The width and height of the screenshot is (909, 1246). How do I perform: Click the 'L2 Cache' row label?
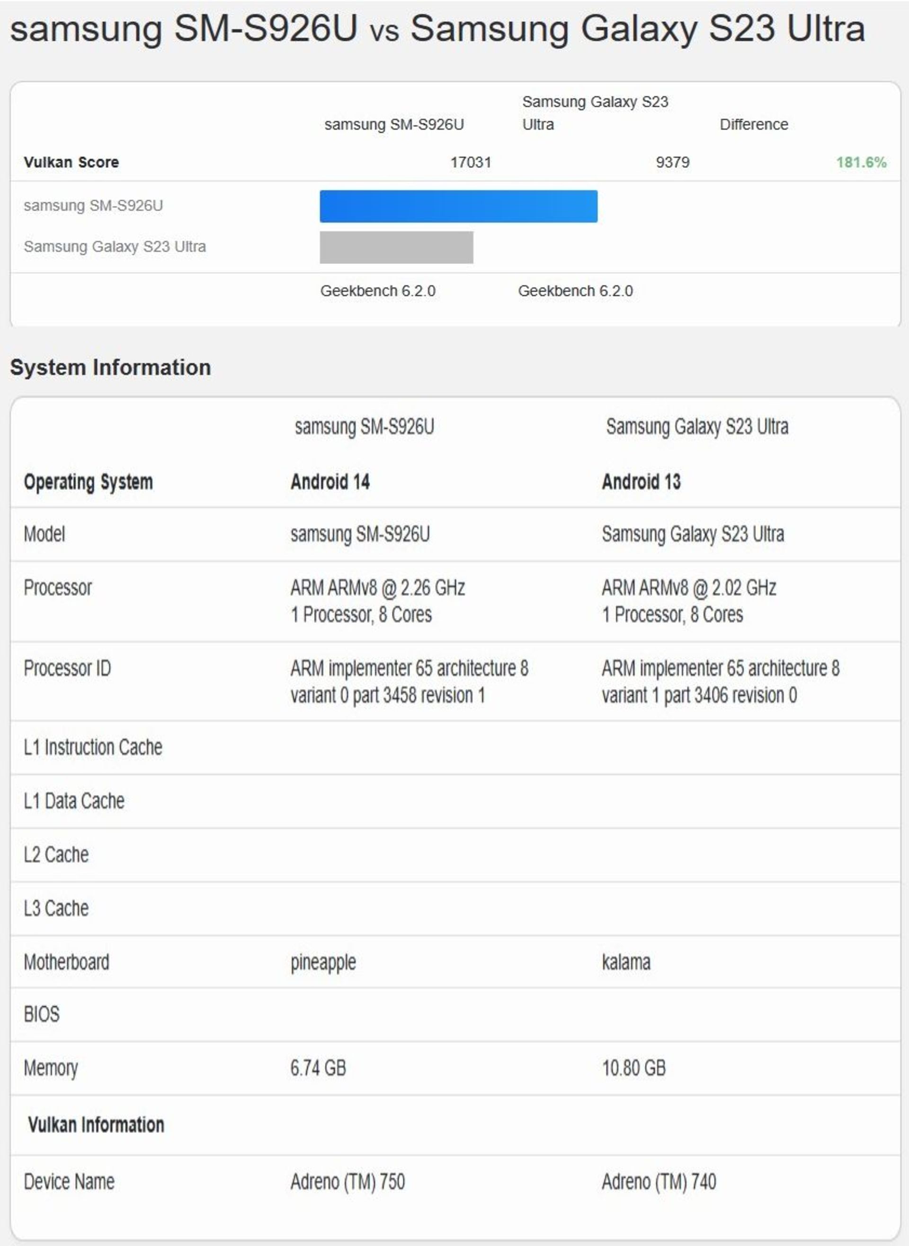pos(56,854)
